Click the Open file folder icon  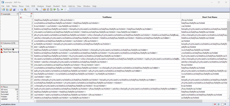tap(11, 9)
